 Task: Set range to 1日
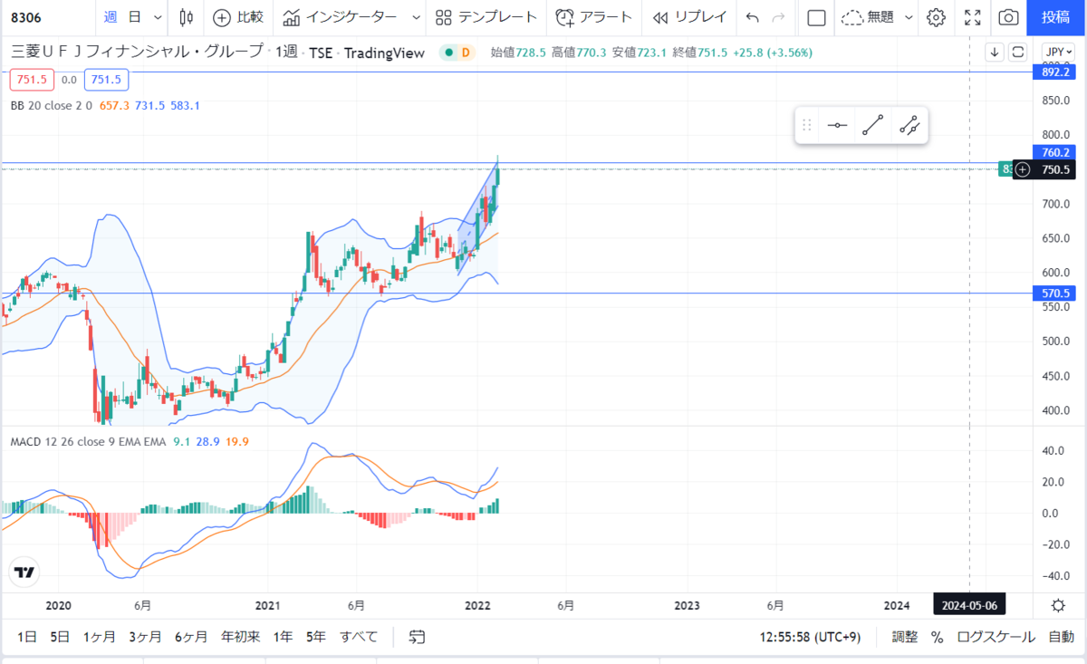(27, 637)
